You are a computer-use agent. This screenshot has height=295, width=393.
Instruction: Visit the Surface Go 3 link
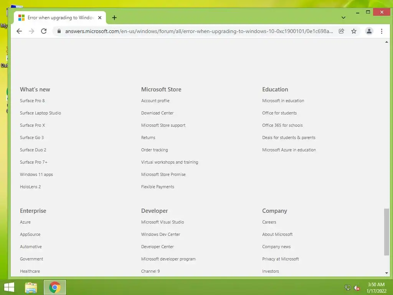click(x=32, y=138)
